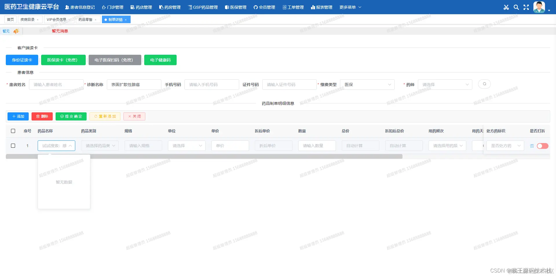Click the 折扣后总价 自动计算 field in row 1
556x276 pixels.
point(404,146)
